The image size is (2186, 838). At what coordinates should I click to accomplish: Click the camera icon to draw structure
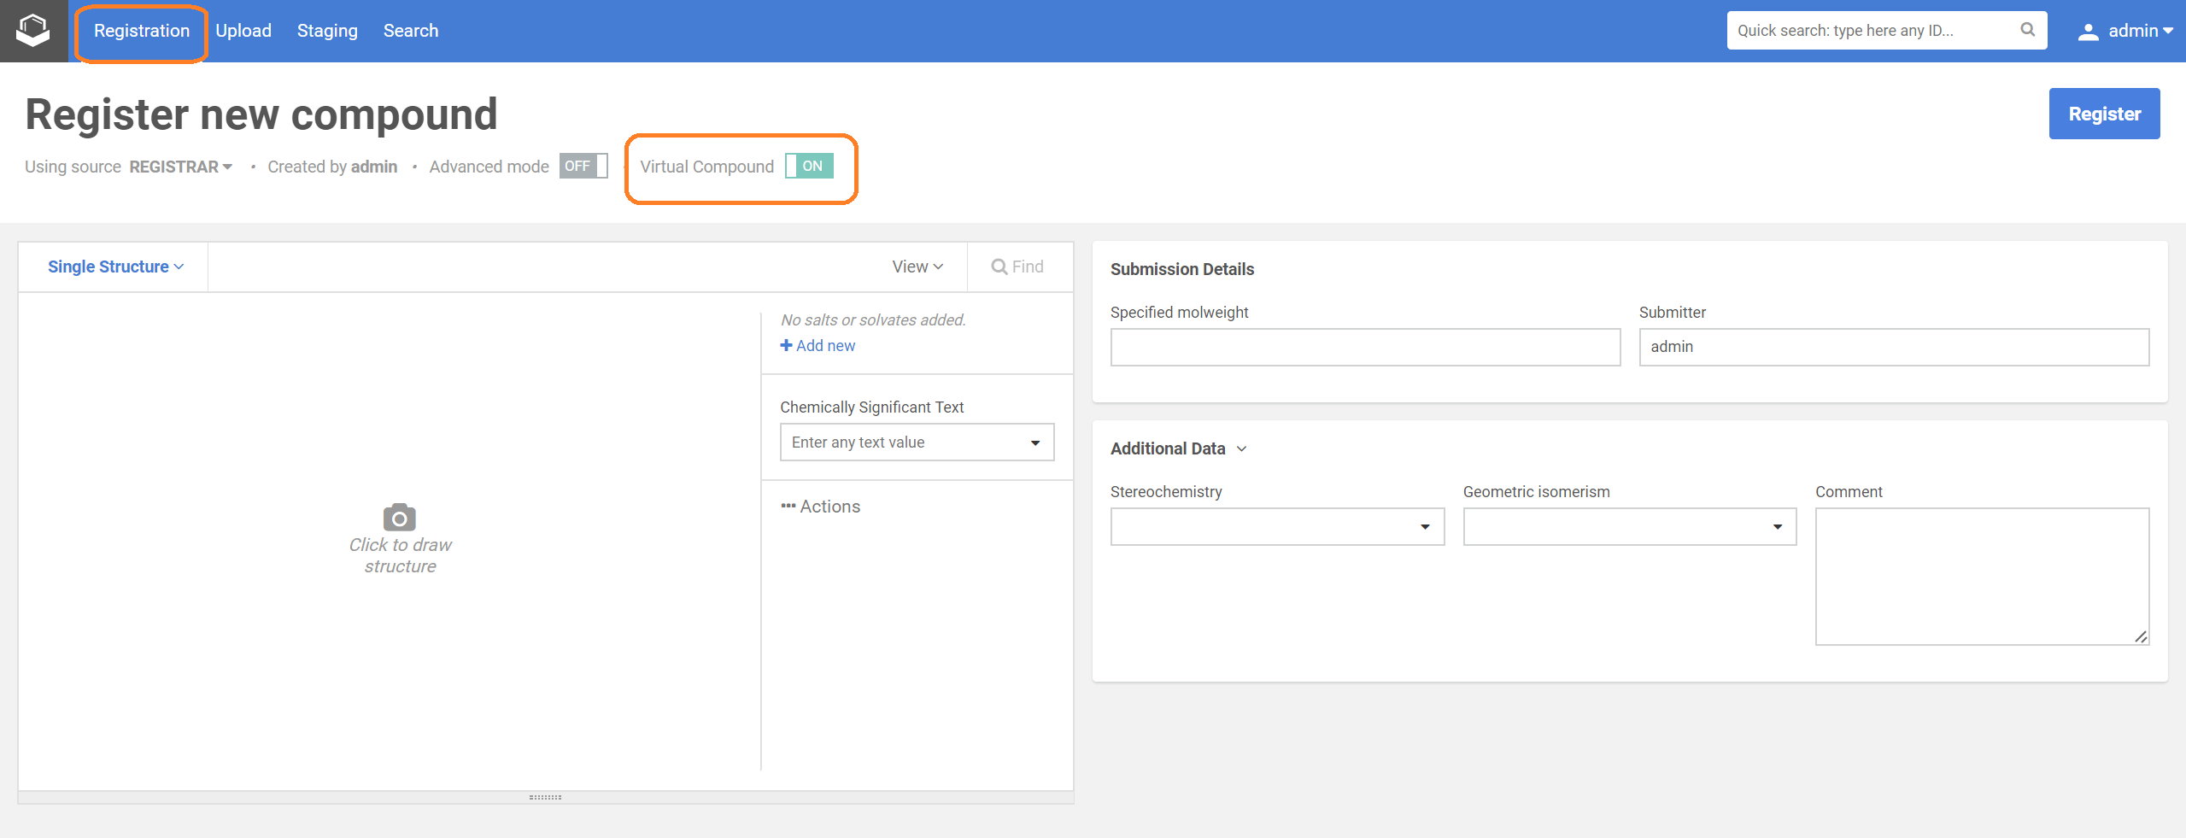(399, 517)
